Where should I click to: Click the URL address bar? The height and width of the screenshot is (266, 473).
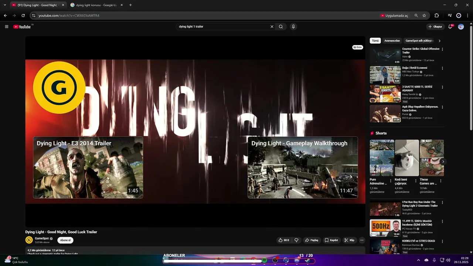tap(207, 16)
